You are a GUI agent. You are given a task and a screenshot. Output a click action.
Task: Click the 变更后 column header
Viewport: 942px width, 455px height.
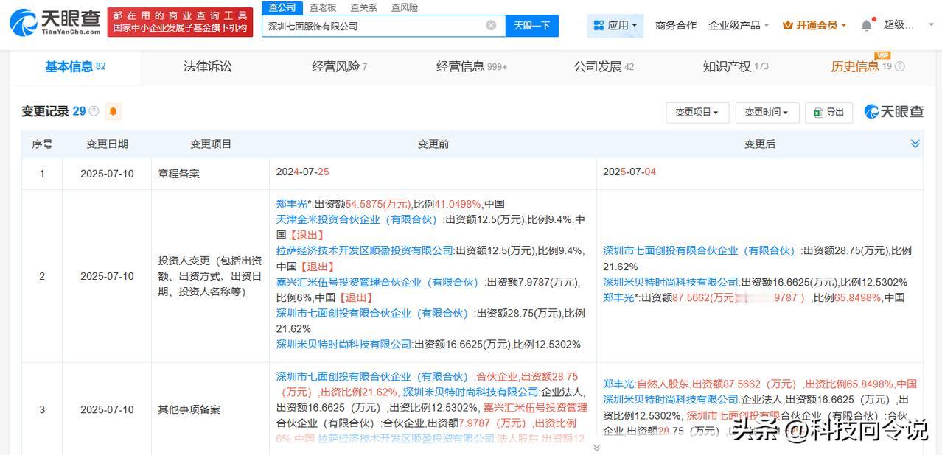pos(759,144)
